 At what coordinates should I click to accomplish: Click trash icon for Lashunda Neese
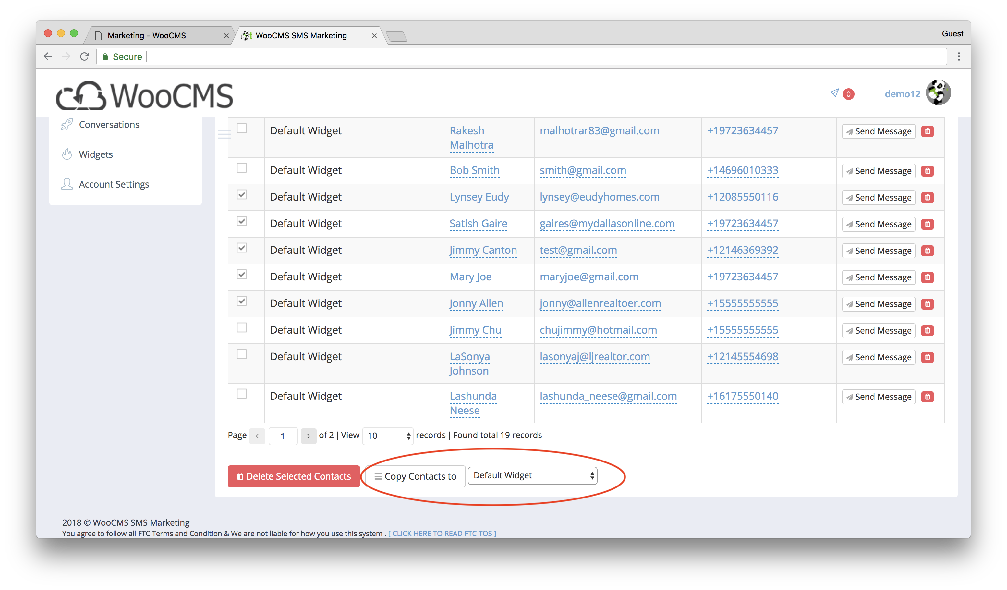[927, 397]
